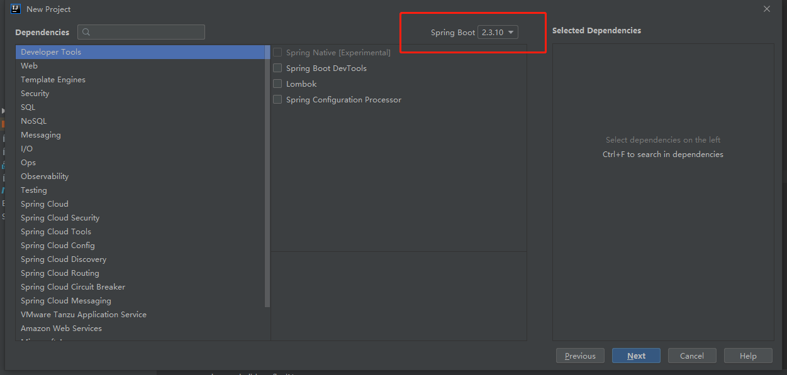Viewport: 787px width, 375px height.
Task: Select the I/O category
Action: [x=140, y=149]
